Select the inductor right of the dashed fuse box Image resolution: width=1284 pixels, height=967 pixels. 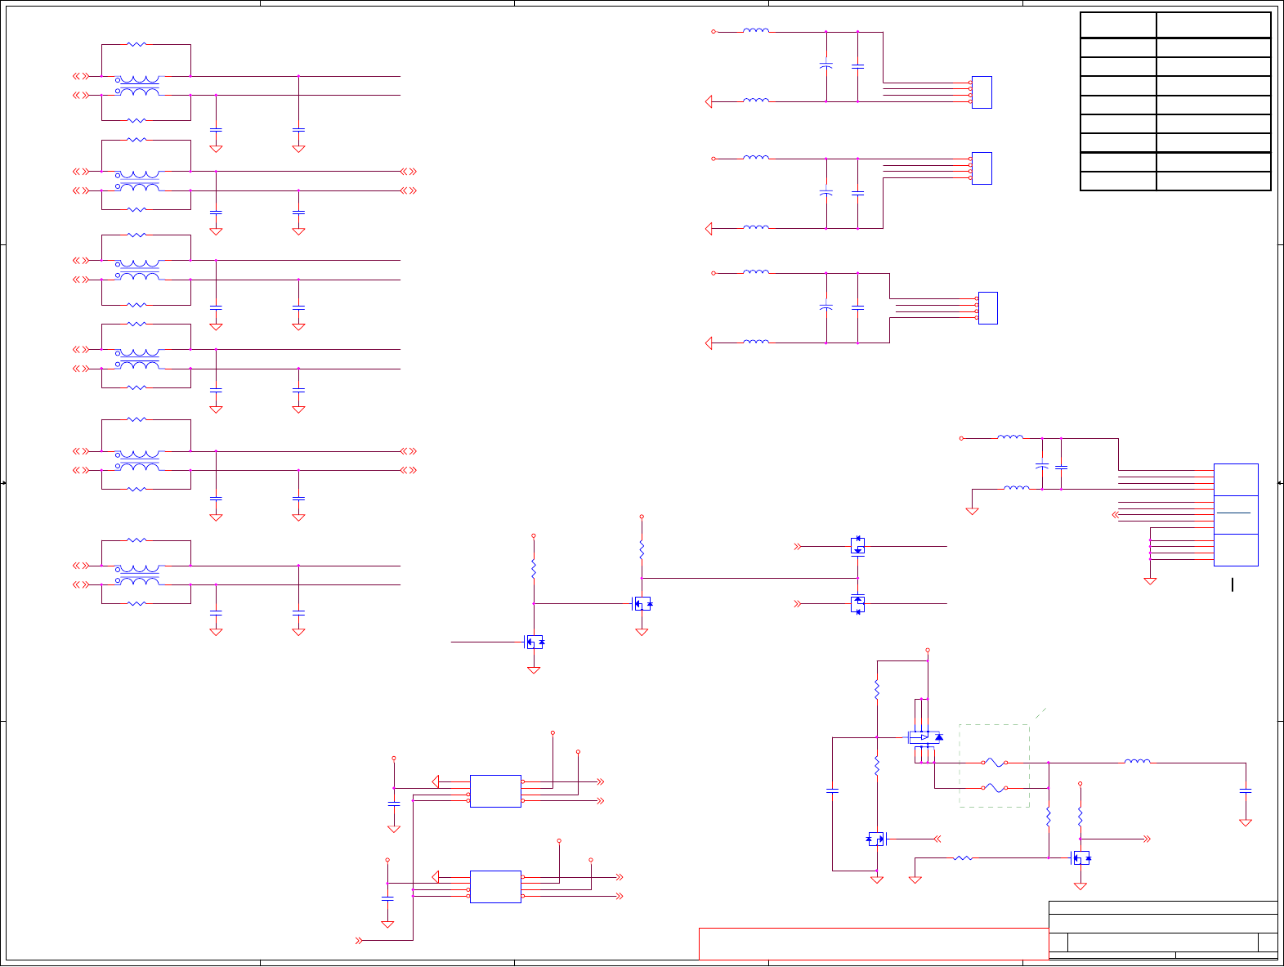[1137, 762]
